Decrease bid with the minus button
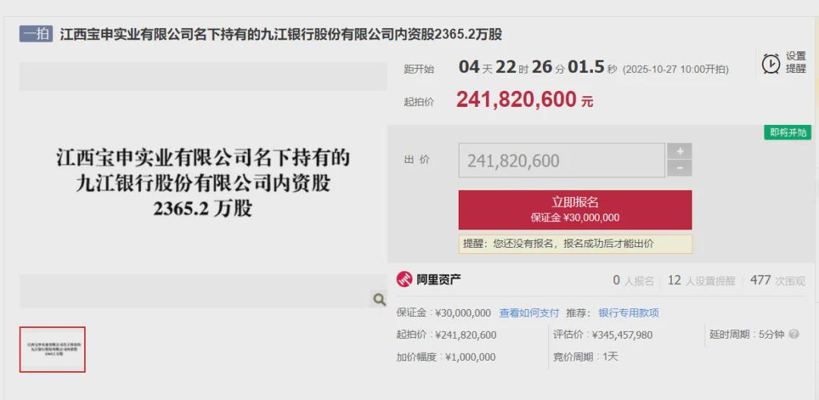Screen dimensions: 819x400 coord(679,168)
